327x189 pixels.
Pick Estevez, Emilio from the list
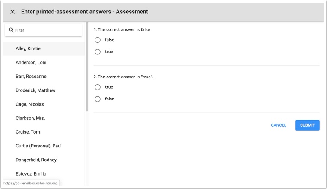click(x=31, y=174)
